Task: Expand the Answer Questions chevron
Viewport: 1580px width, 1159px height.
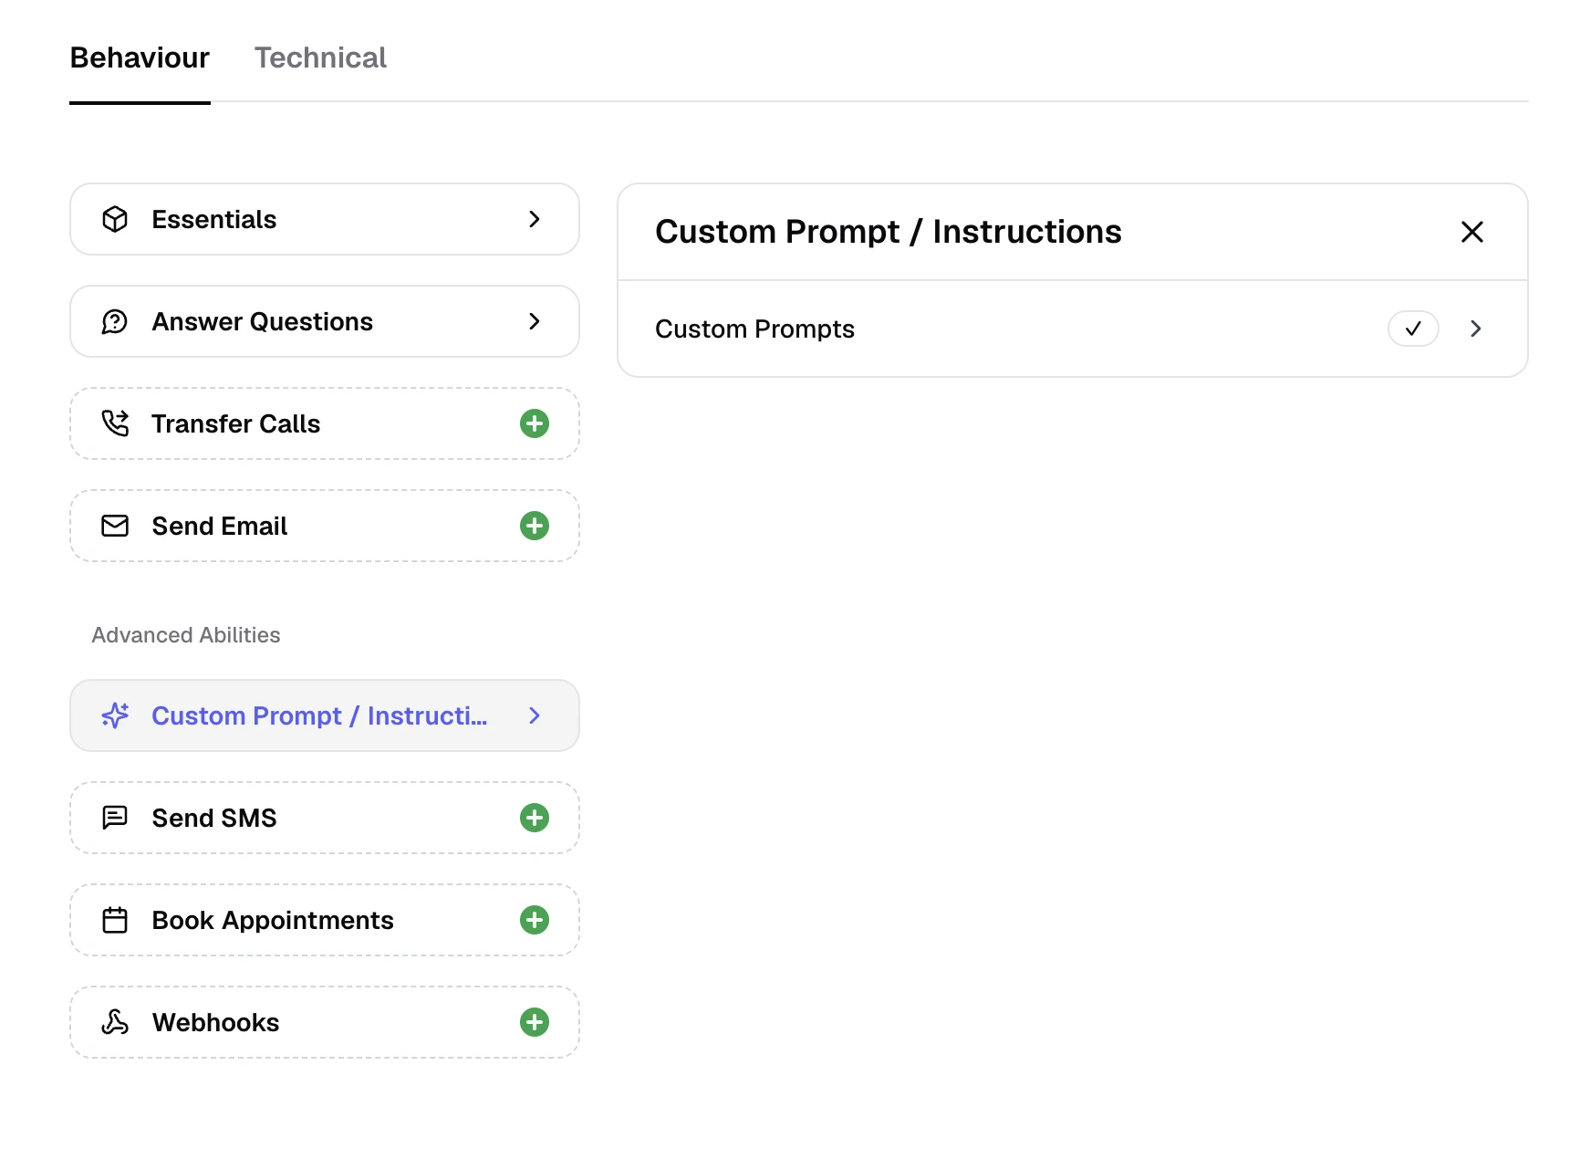Action: pos(535,321)
